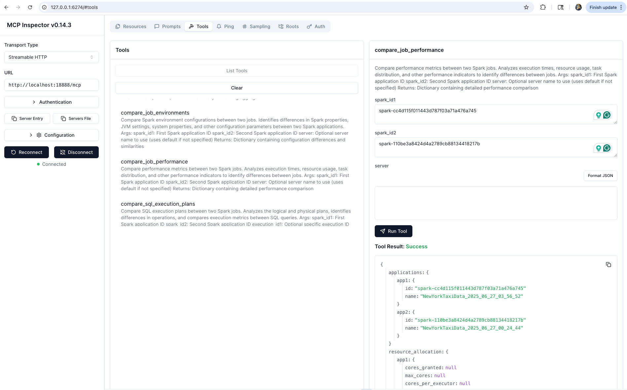Open the Transport Type dropdown showing Streamable HTTP
Screen dimensions: 627x390
52,57
